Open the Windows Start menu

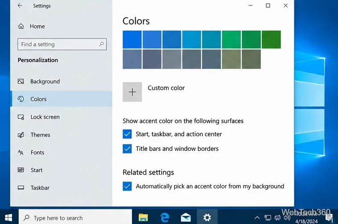(8, 217)
